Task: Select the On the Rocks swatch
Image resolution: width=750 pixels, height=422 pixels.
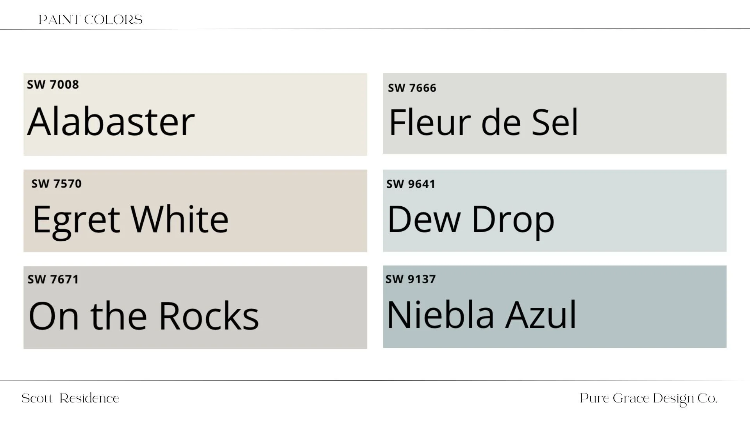Action: pyautogui.click(x=195, y=308)
